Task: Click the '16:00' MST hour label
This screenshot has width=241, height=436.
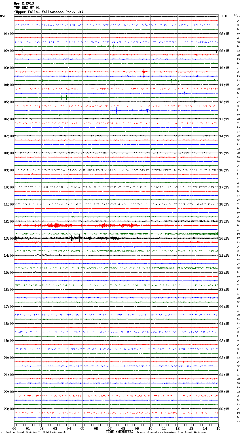Action: (x=9, y=290)
